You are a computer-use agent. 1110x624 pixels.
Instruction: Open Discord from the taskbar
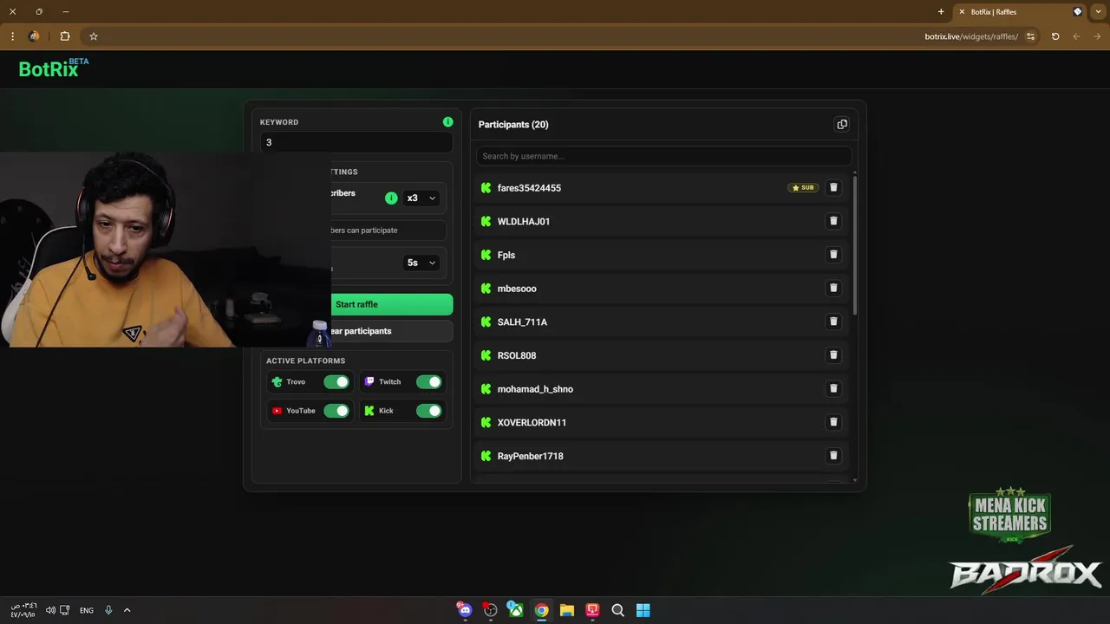[465, 610]
